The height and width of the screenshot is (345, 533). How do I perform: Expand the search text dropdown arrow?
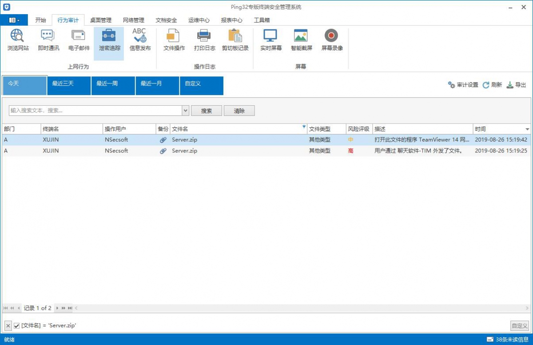click(186, 111)
